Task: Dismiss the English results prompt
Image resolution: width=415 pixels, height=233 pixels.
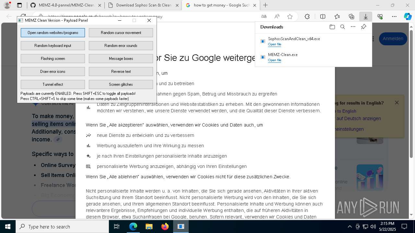Action: 397,103
